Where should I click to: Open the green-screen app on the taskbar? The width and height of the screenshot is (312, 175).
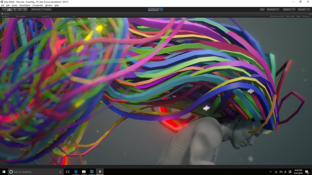click(92, 172)
